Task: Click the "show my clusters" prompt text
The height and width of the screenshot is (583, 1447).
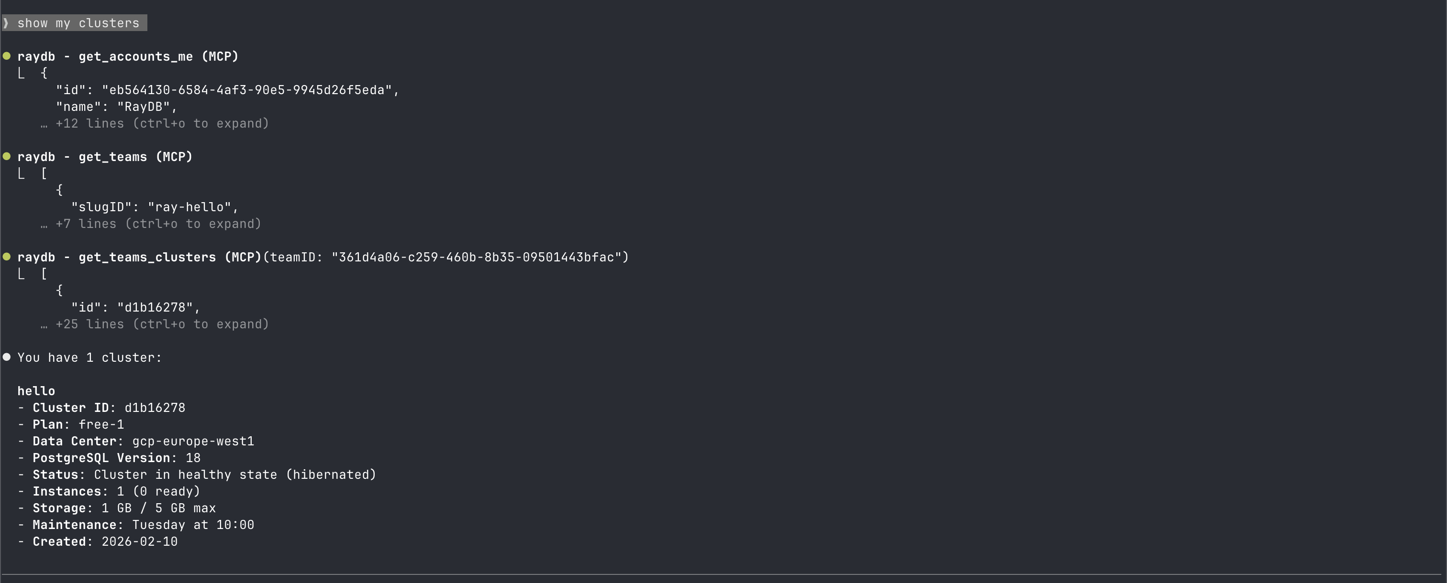Action: coord(78,23)
